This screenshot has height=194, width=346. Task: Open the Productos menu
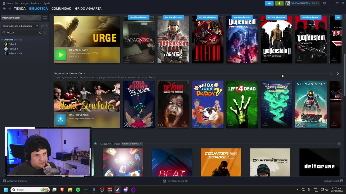(36, 3)
